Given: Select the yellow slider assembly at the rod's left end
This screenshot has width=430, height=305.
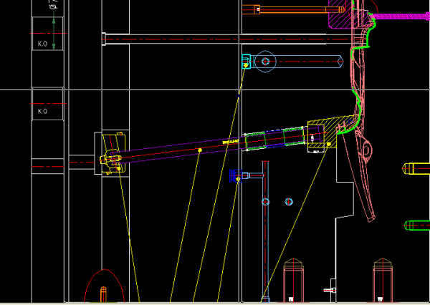Looking at the screenshot, I should tap(113, 153).
